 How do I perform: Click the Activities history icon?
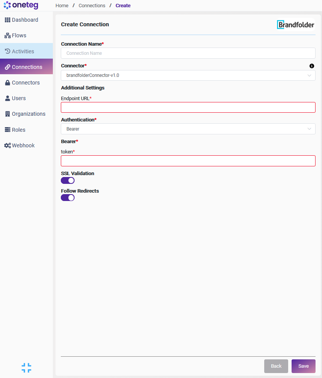7,51
